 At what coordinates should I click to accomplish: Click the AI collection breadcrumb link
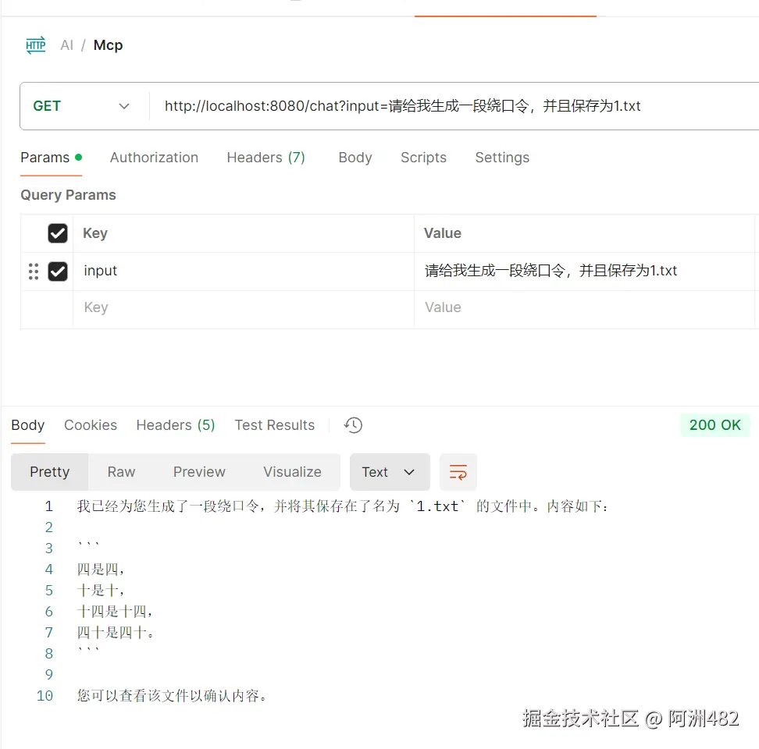67,45
